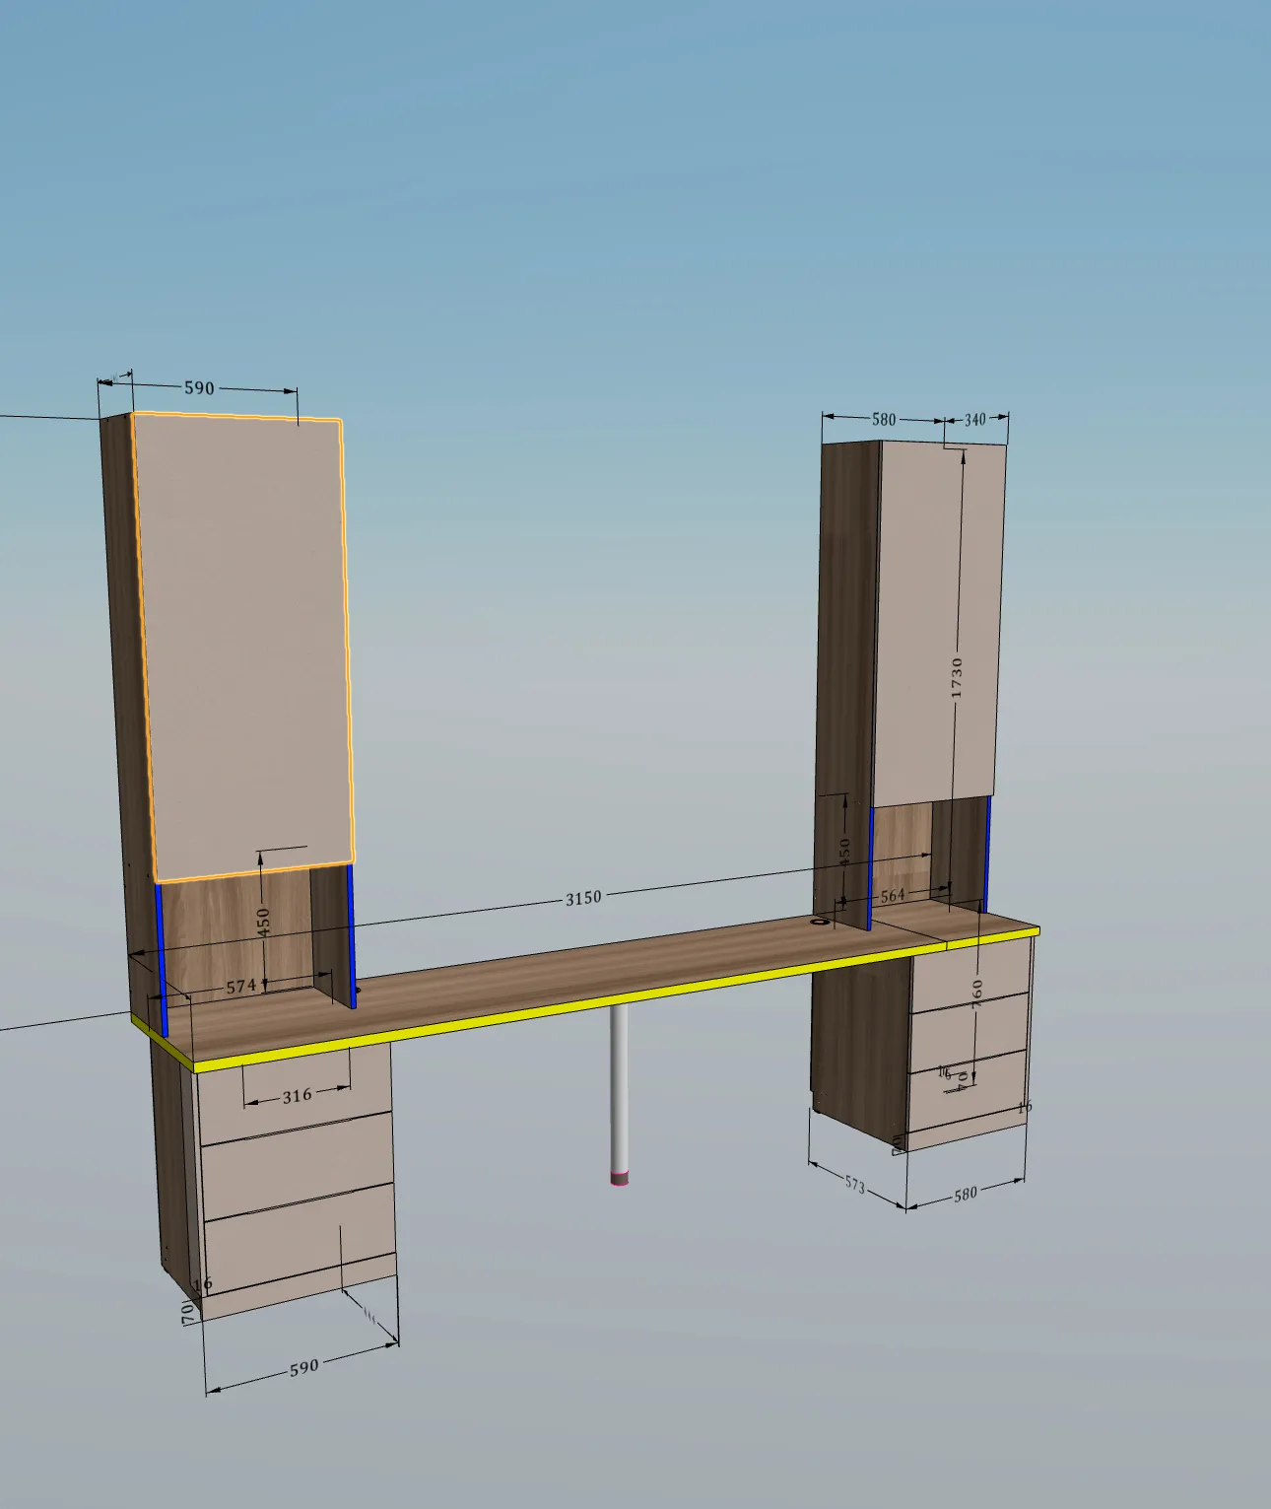Click the 573 depth dimension label

point(854,1185)
